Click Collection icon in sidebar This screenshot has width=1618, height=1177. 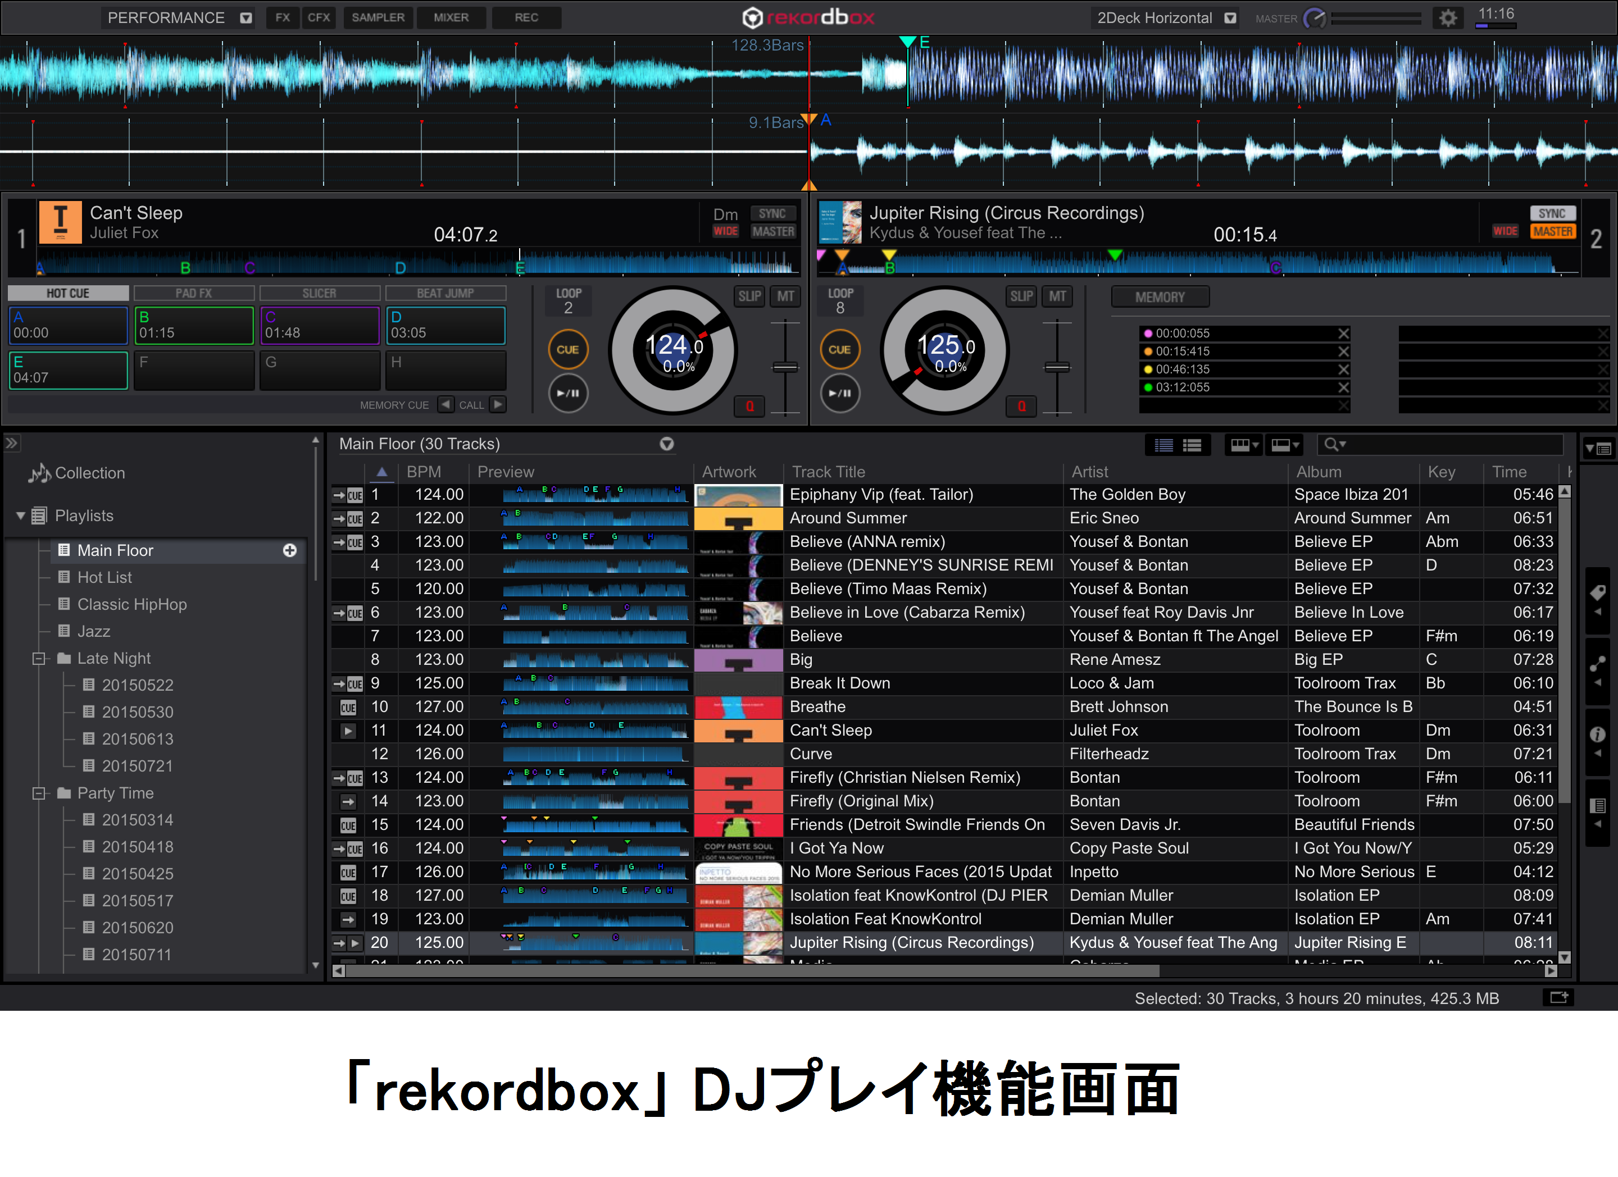click(39, 473)
